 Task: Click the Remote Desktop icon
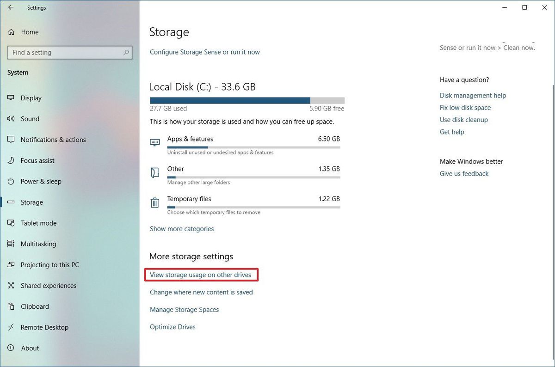tap(10, 327)
